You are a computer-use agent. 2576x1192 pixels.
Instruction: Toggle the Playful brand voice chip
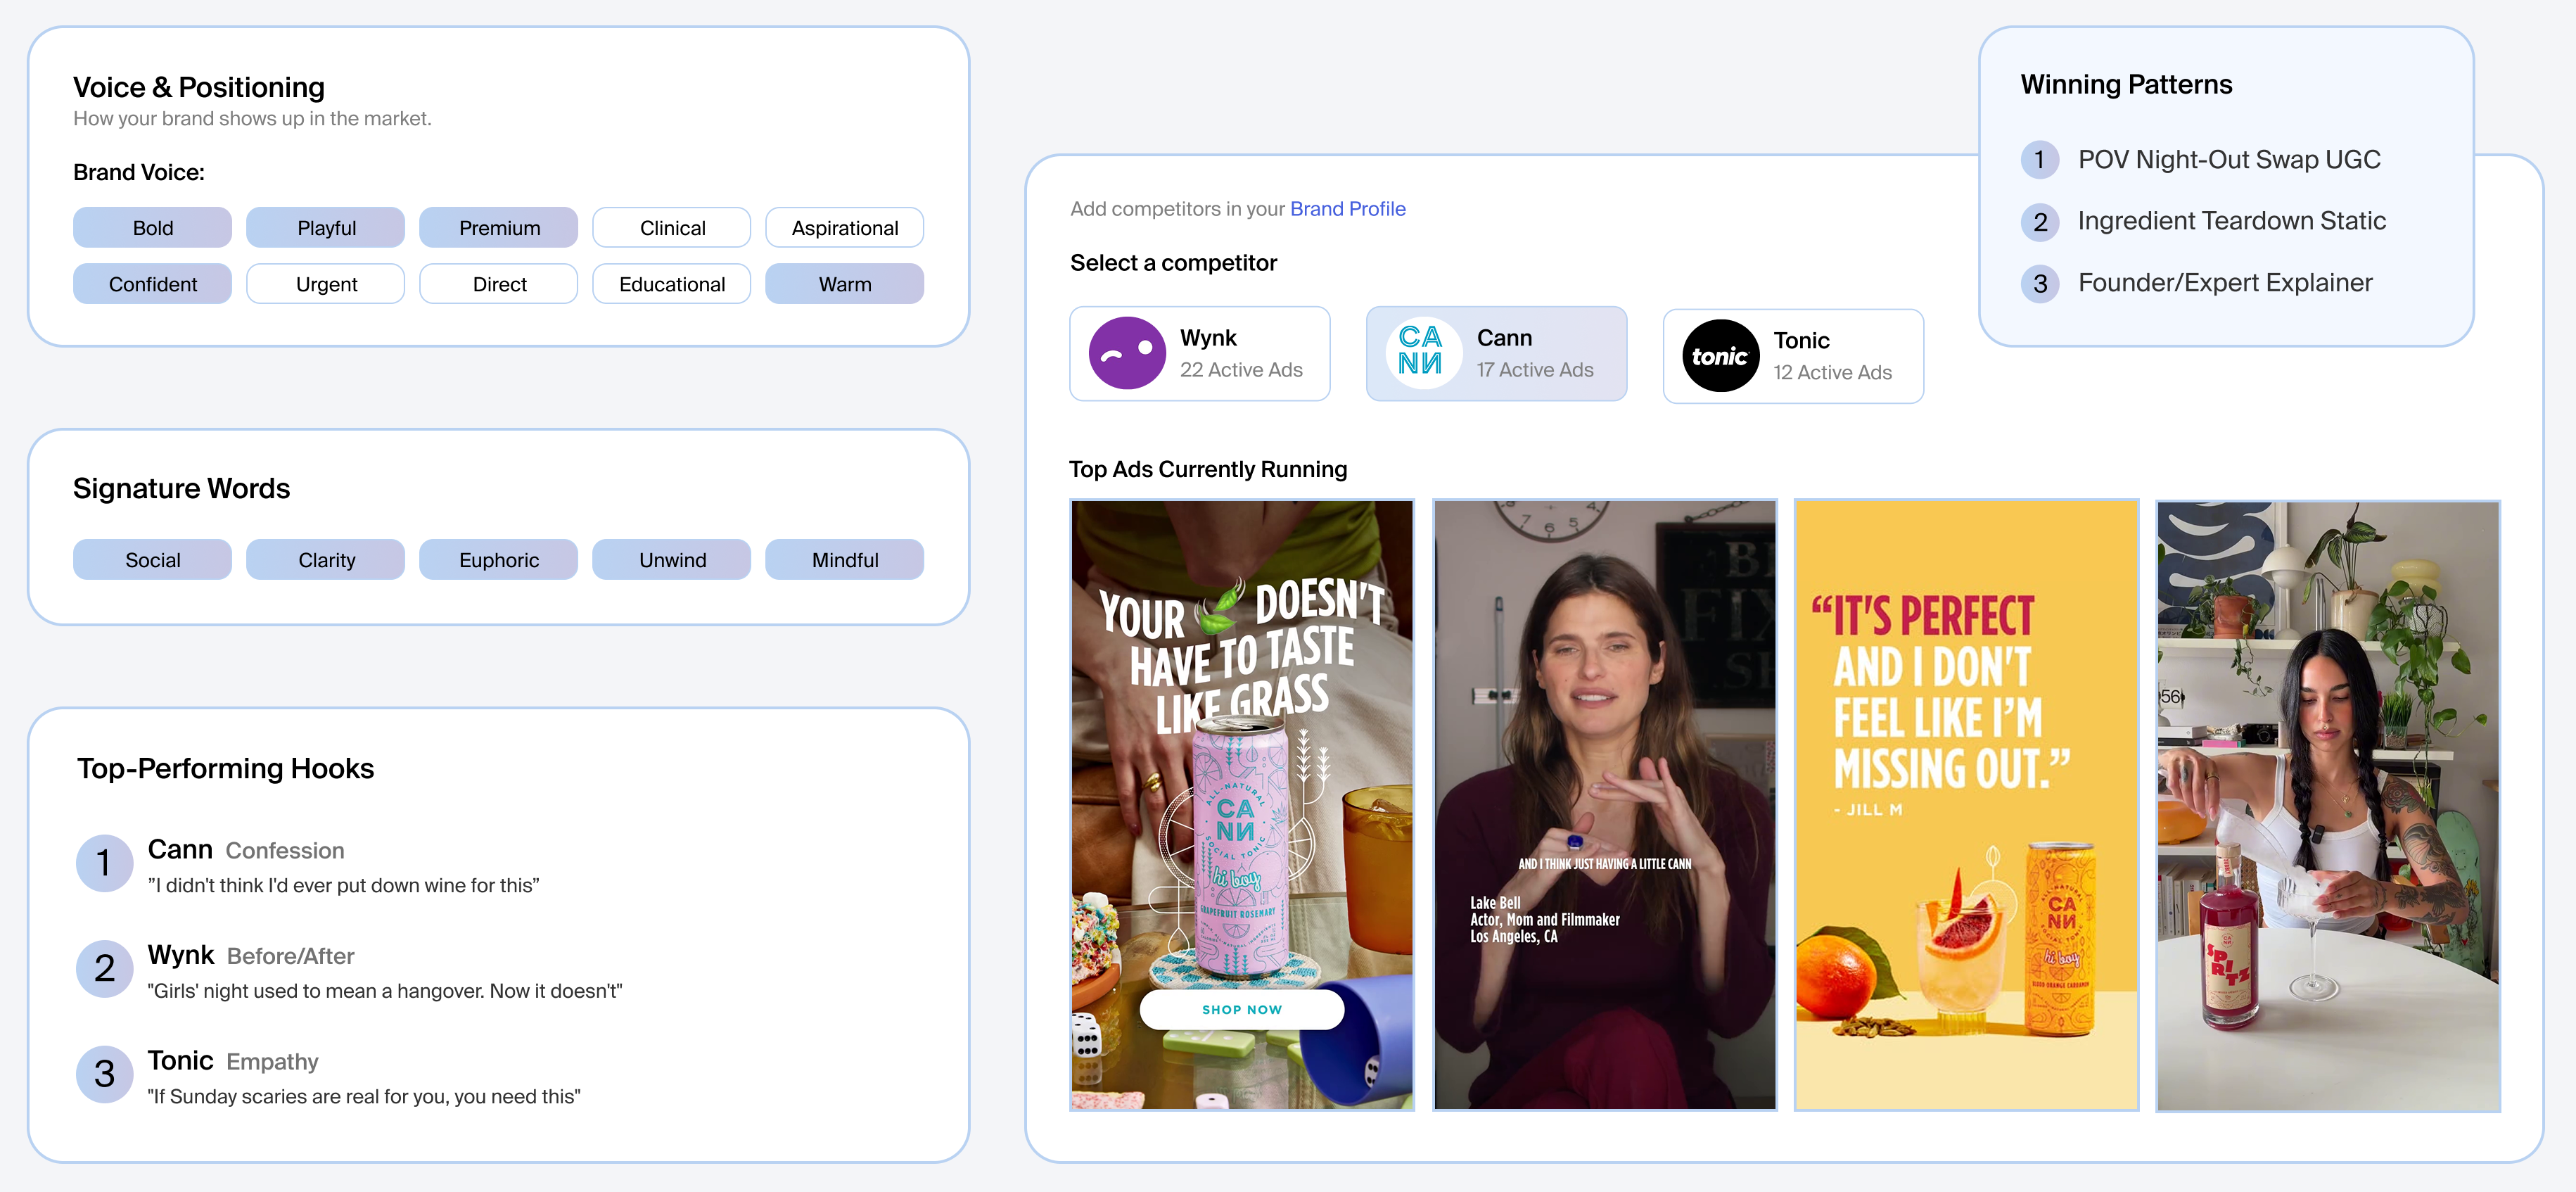point(326,228)
